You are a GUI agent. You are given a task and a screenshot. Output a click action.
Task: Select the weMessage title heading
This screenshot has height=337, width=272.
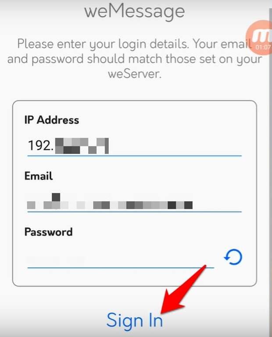(x=135, y=11)
